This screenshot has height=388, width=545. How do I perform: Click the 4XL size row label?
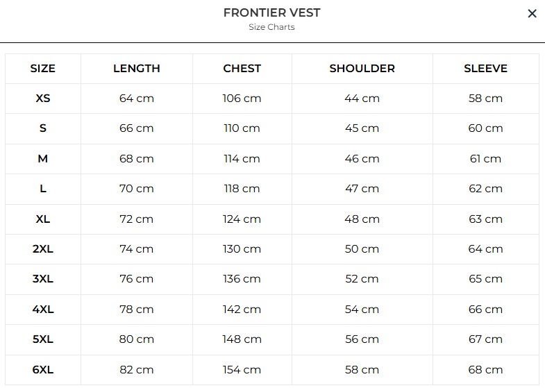tap(43, 310)
